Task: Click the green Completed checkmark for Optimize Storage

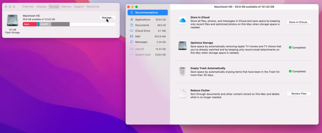Action: pos(290,48)
